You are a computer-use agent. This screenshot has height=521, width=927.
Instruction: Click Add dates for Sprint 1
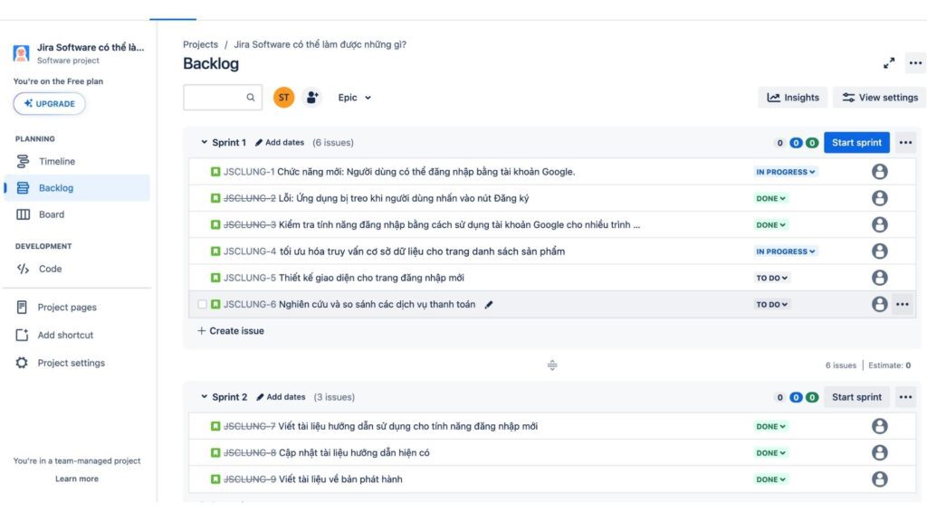coord(280,142)
